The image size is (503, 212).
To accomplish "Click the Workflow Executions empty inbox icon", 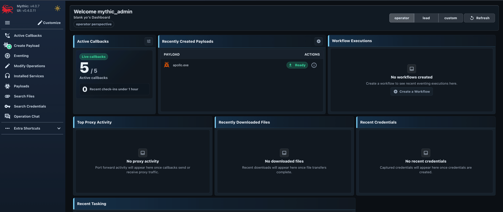I will (412, 69).
